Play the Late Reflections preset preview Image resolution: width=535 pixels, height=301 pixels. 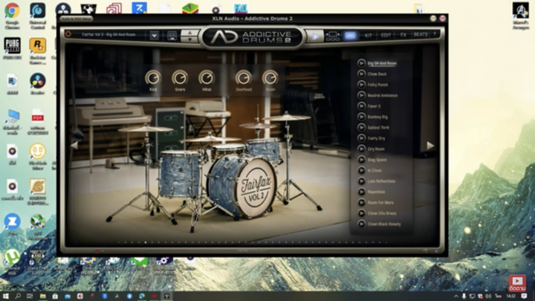[x=361, y=181]
